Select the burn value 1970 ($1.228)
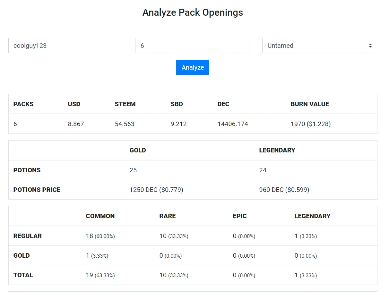Viewport: 389px width, 292px height. [x=311, y=124]
